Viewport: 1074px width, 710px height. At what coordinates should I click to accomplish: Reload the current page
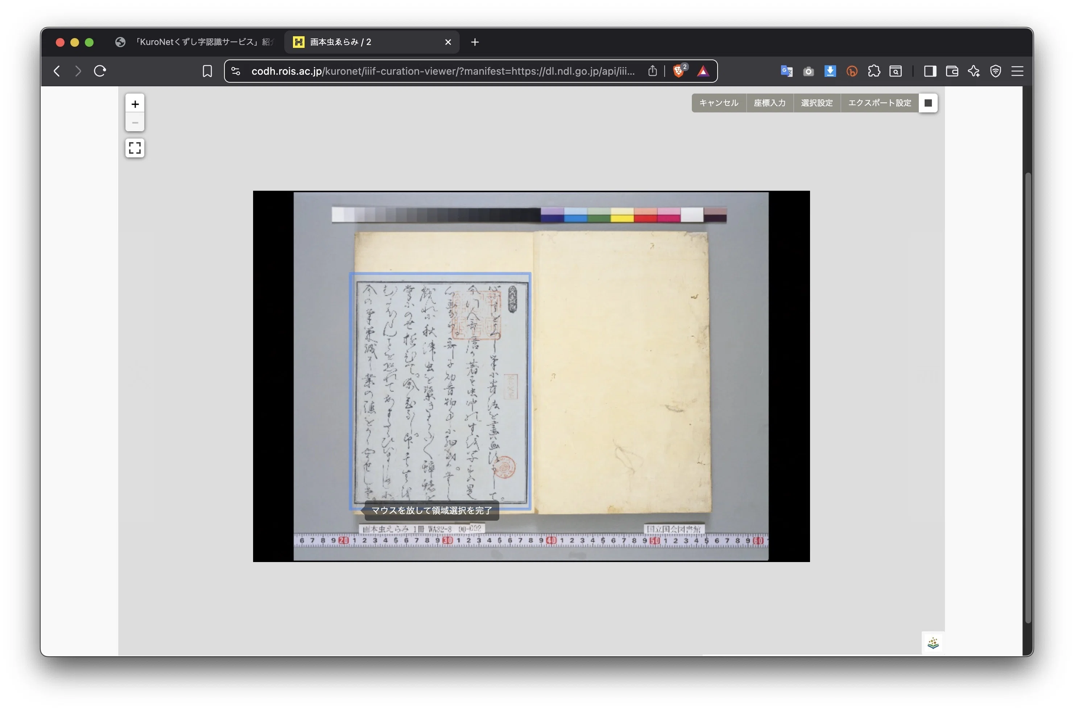click(x=100, y=71)
